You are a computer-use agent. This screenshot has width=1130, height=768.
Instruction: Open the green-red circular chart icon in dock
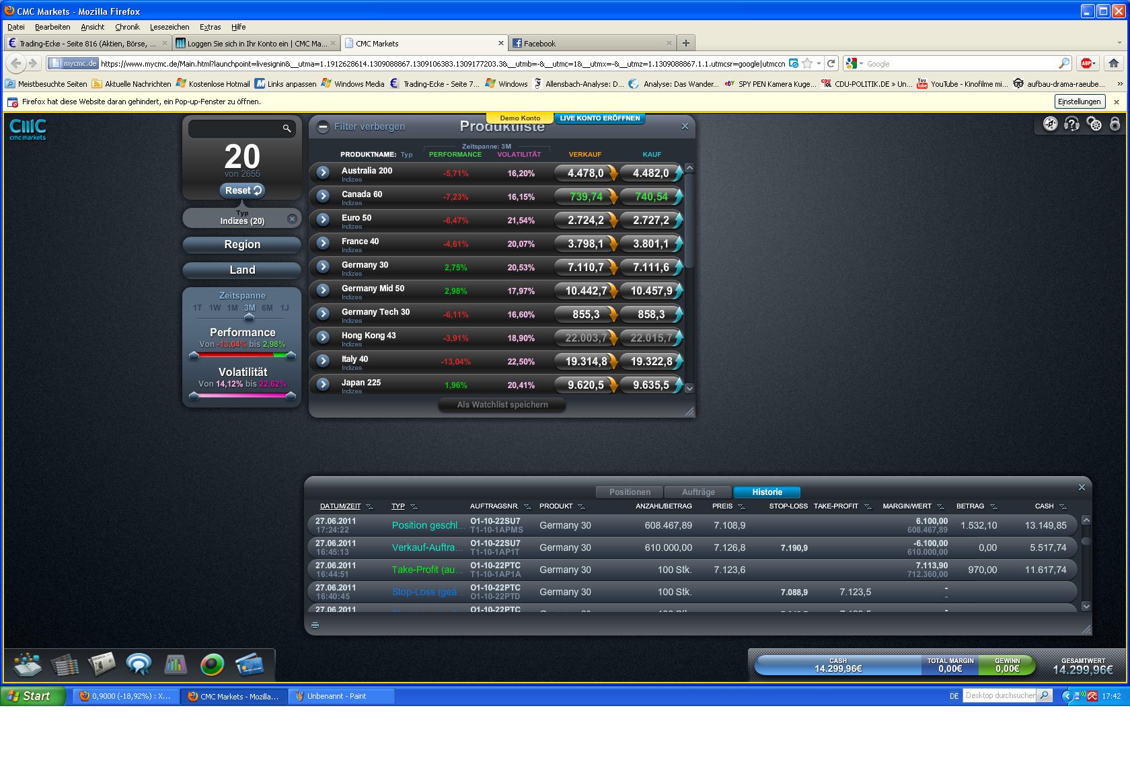[212, 665]
